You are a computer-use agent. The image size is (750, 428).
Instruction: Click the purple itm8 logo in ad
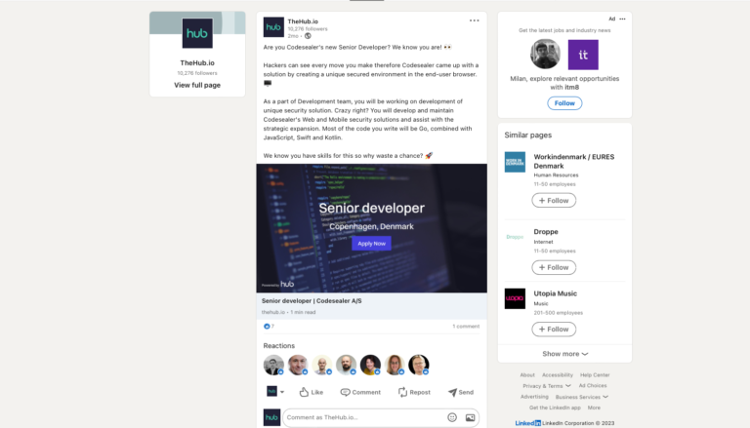coord(583,55)
